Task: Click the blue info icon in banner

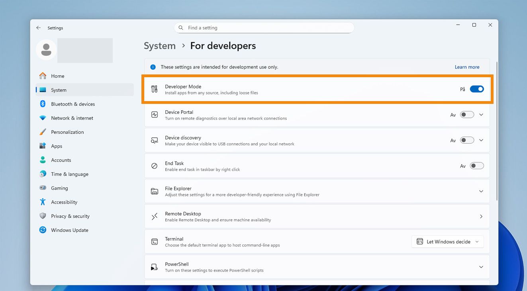Action: point(153,67)
